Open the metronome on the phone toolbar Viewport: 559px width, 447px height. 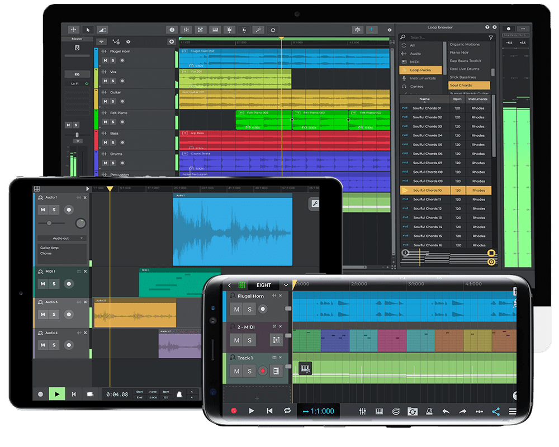[x=429, y=411]
